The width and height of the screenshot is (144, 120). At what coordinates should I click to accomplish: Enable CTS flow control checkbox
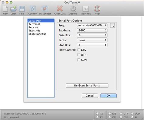(x=79, y=50)
